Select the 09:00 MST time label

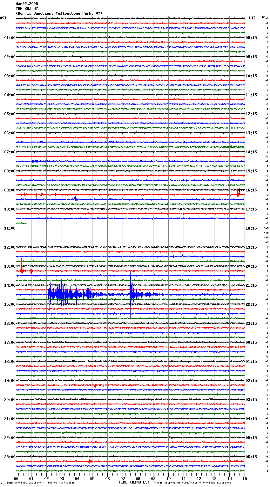10,190
